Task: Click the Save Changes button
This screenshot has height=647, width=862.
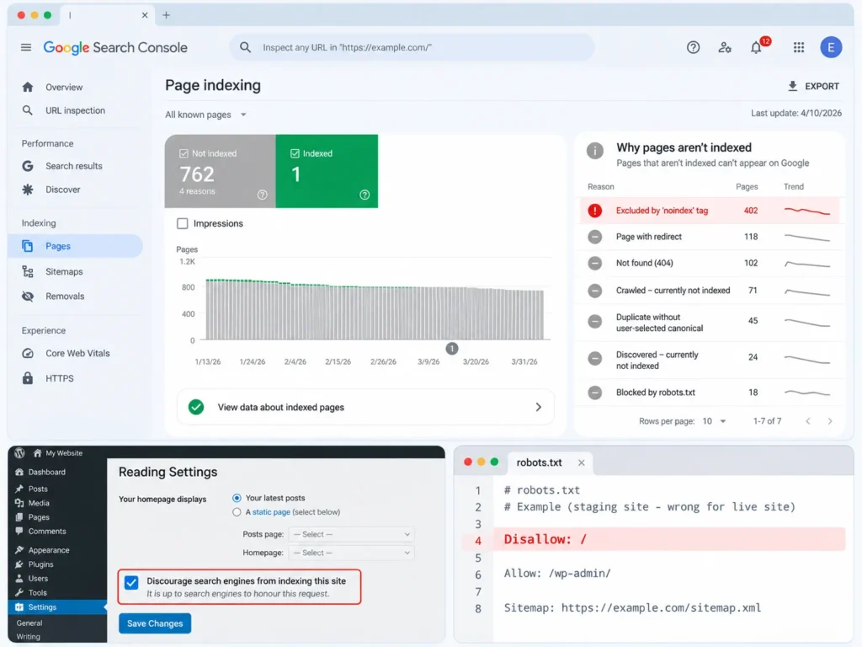Action: click(x=155, y=623)
